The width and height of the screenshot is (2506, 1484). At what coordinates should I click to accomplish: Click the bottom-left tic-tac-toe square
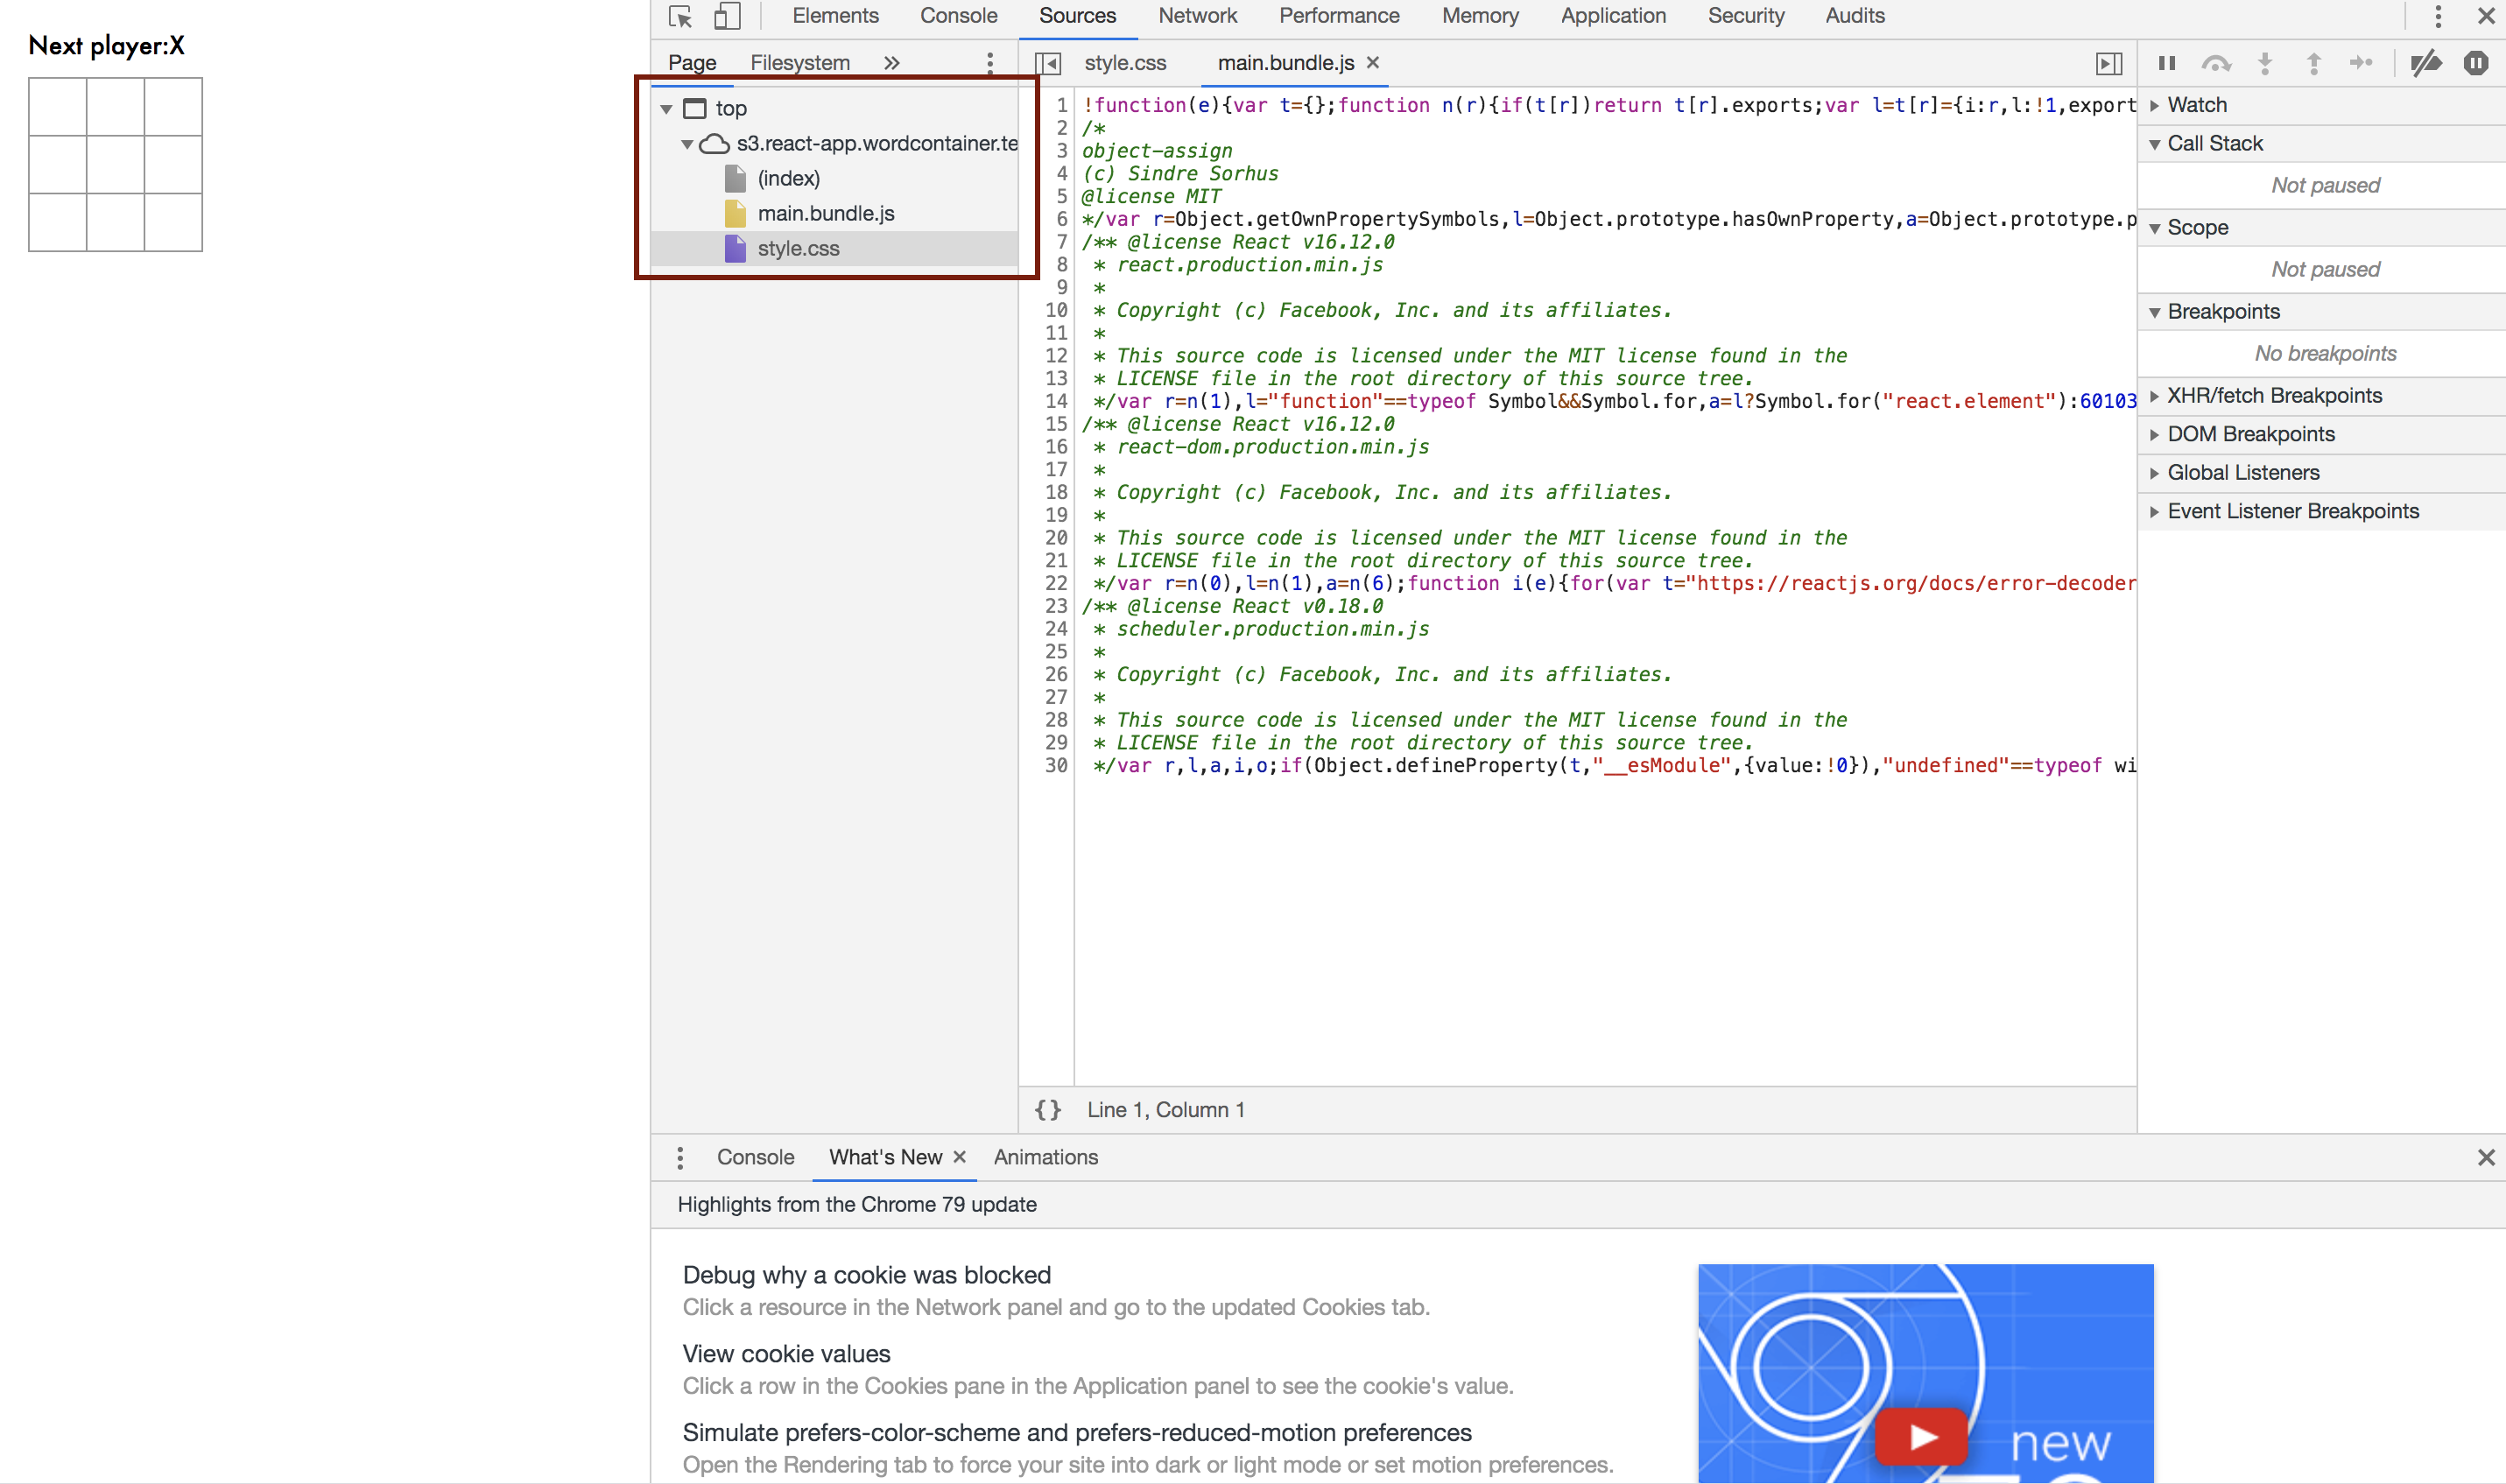pyautogui.click(x=58, y=222)
